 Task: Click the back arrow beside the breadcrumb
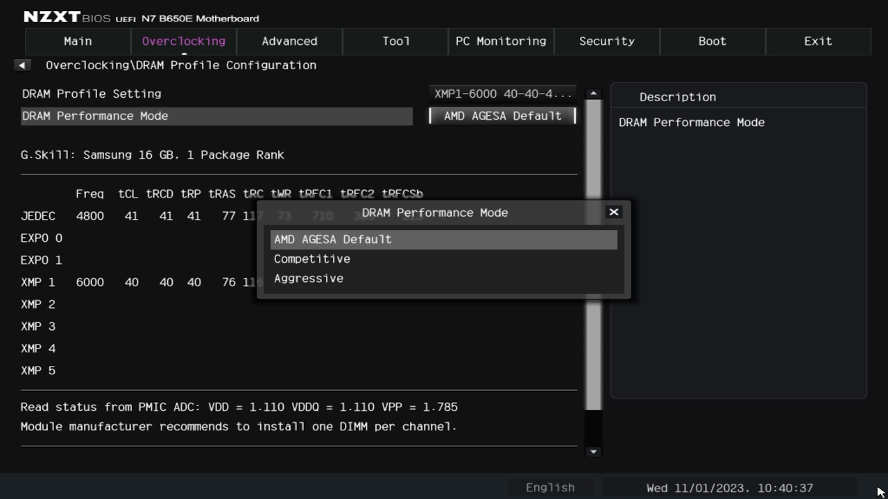click(22, 65)
